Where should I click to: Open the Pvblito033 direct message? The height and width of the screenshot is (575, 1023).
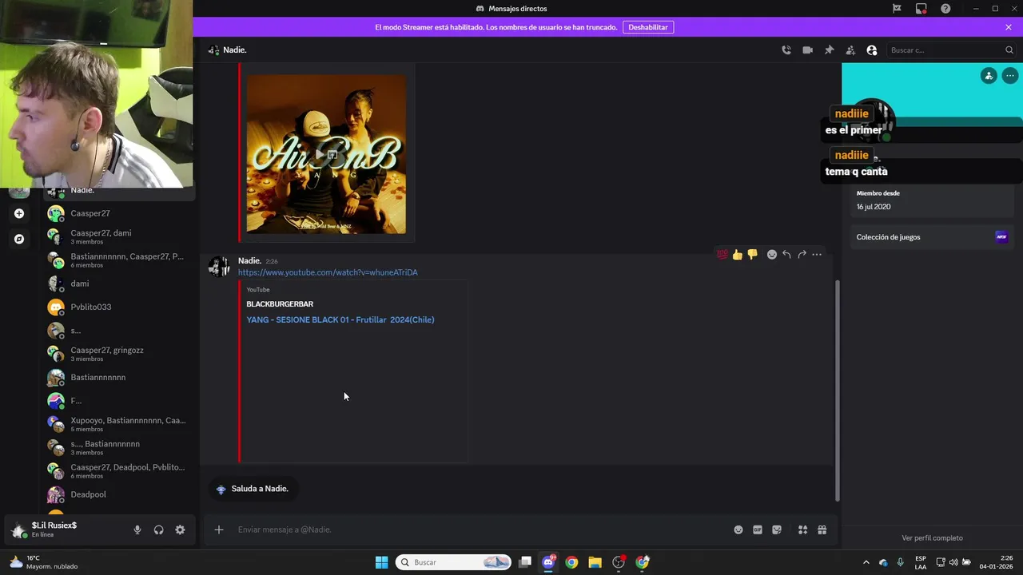[119, 307]
